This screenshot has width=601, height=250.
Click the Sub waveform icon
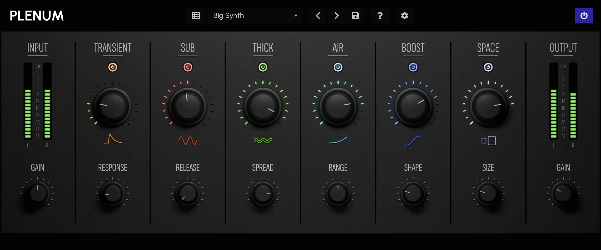click(188, 141)
